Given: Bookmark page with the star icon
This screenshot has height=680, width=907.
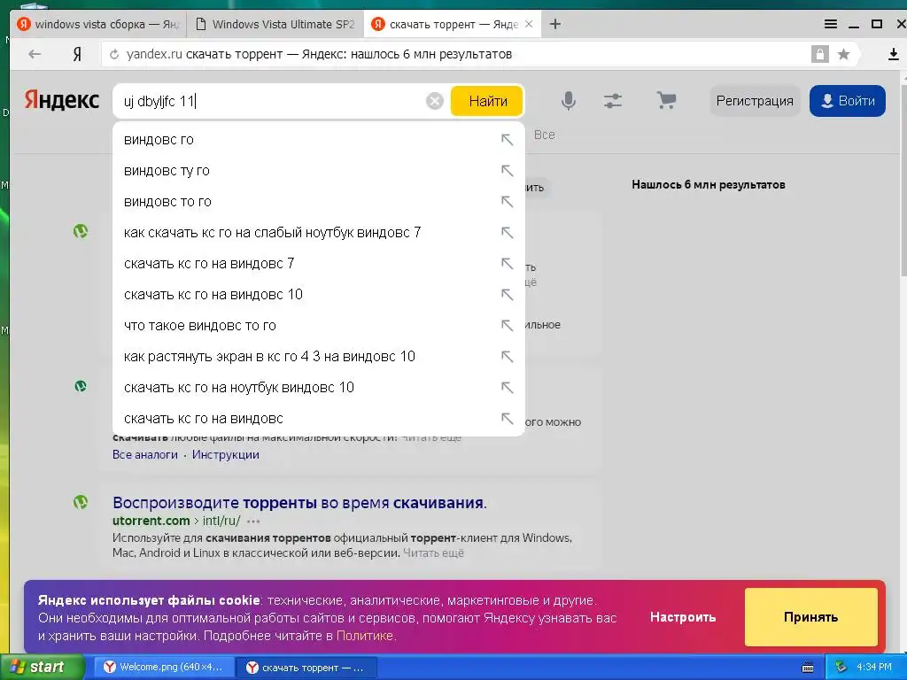Looking at the screenshot, I should (x=844, y=54).
